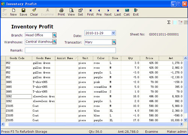Click the Examine stamp icon
This screenshot has height=135, width=188.
pyautogui.click(x=47, y=10)
